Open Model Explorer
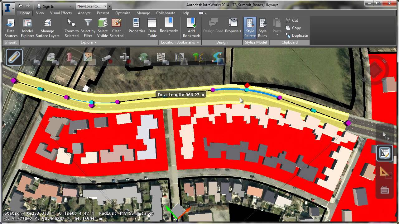399x224 pixels. point(27,28)
